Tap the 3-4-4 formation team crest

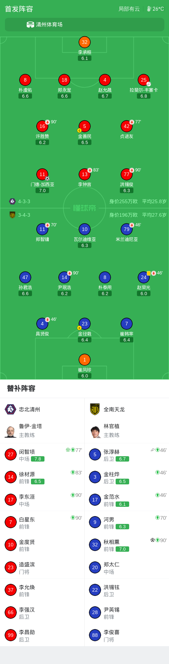click(12, 215)
